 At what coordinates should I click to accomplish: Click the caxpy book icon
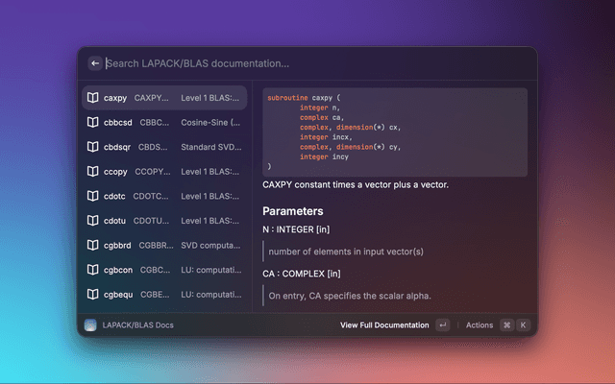tap(91, 98)
